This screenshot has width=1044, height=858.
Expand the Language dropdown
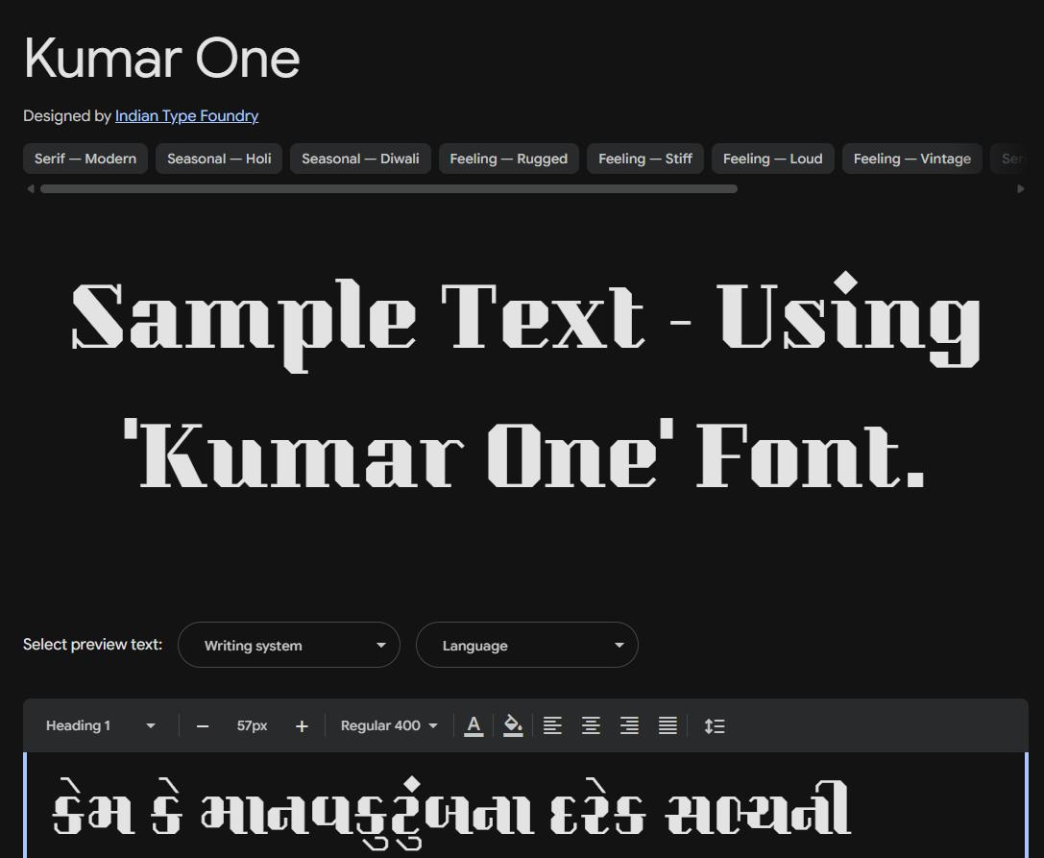(x=527, y=645)
